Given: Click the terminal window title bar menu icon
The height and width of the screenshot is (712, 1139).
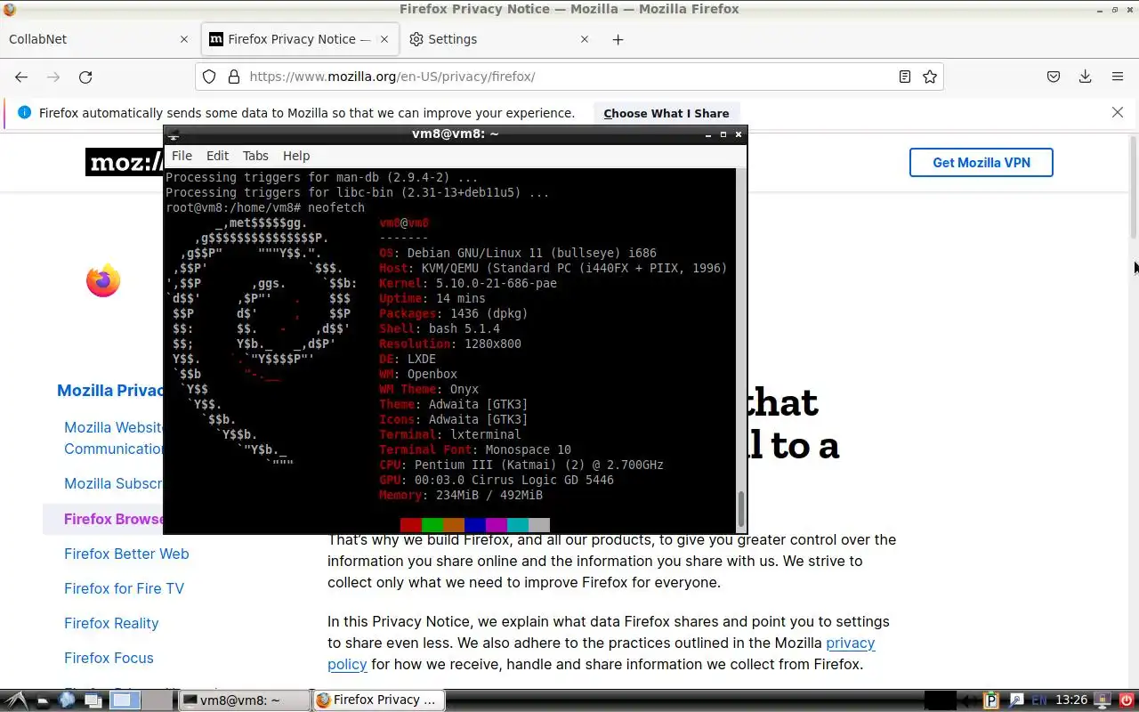Looking at the screenshot, I should [174, 134].
